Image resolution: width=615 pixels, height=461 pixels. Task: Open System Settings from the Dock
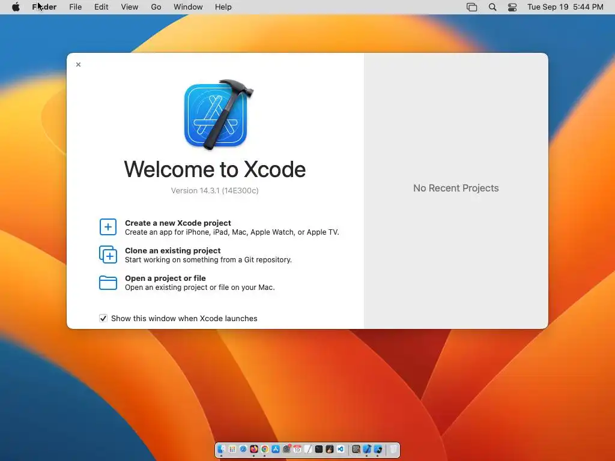point(286,449)
